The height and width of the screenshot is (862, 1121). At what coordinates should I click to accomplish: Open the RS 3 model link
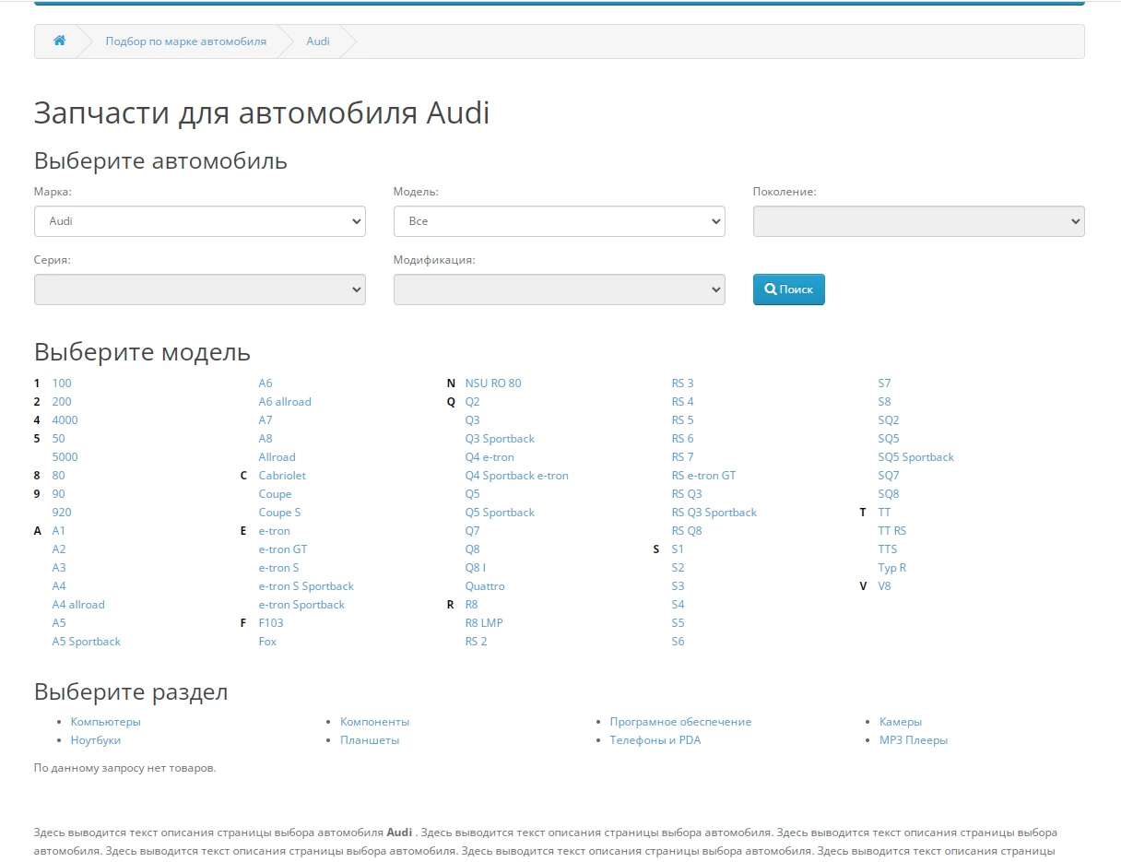pyautogui.click(x=683, y=384)
